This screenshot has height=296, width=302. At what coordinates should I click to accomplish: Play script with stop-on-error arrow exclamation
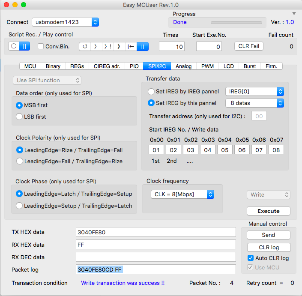pyautogui.click(x=108, y=46)
